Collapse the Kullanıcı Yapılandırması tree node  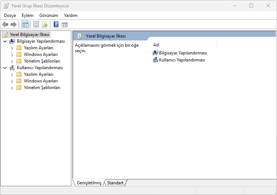5,68
